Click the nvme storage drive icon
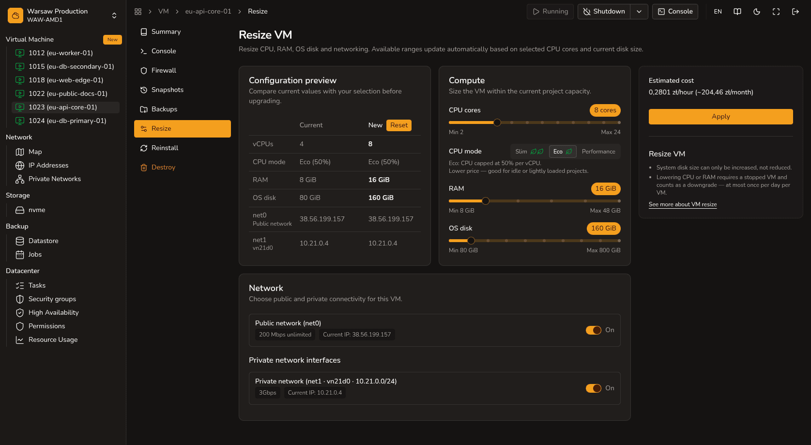The image size is (811, 445). tap(20, 210)
